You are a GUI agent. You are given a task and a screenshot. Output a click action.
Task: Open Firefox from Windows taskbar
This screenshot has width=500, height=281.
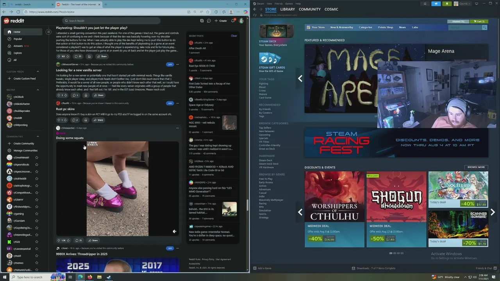tap(90, 277)
